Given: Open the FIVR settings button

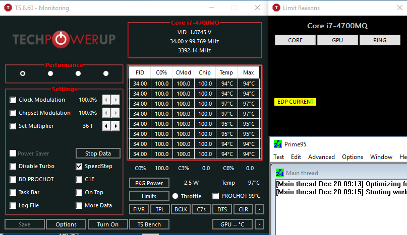Looking at the screenshot, I should coord(139,209).
